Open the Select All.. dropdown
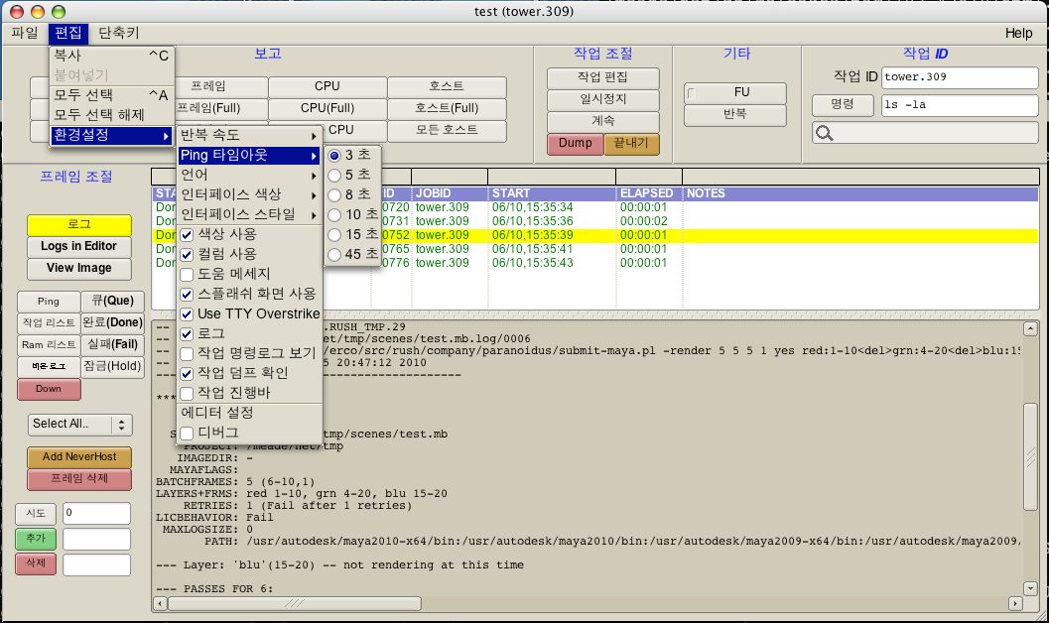The height and width of the screenshot is (623, 1049). (80, 424)
